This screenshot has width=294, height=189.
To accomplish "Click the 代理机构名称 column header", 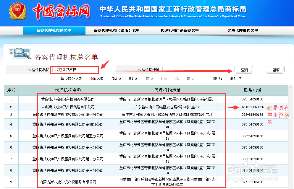I will (68, 90).
